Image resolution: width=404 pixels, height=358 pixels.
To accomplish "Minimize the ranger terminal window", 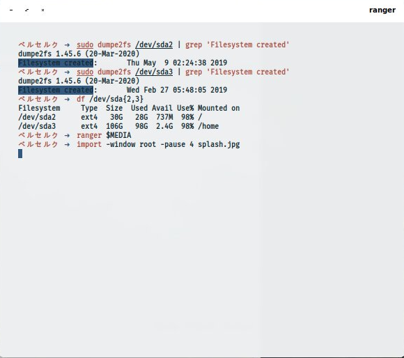I will (x=11, y=10).
